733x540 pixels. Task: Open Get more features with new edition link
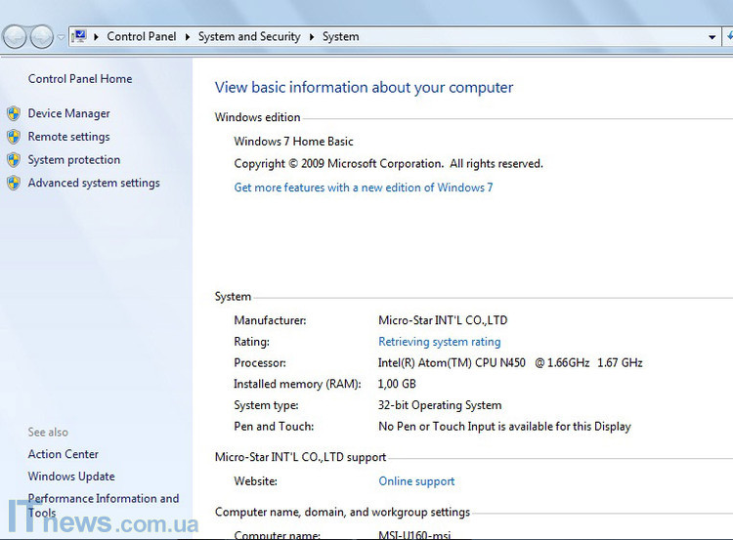click(x=364, y=187)
